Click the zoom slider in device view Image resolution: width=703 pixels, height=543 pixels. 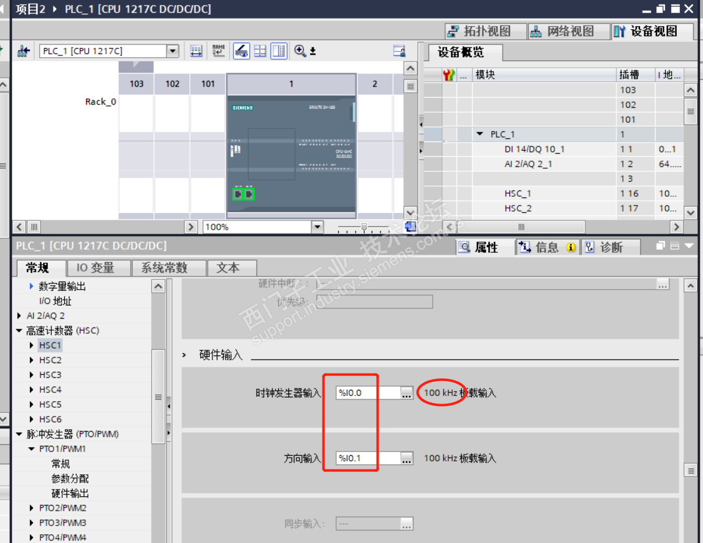point(364,228)
